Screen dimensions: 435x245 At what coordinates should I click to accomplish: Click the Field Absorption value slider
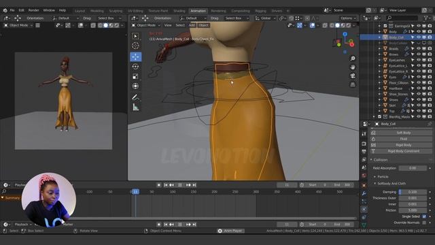pos(413,168)
